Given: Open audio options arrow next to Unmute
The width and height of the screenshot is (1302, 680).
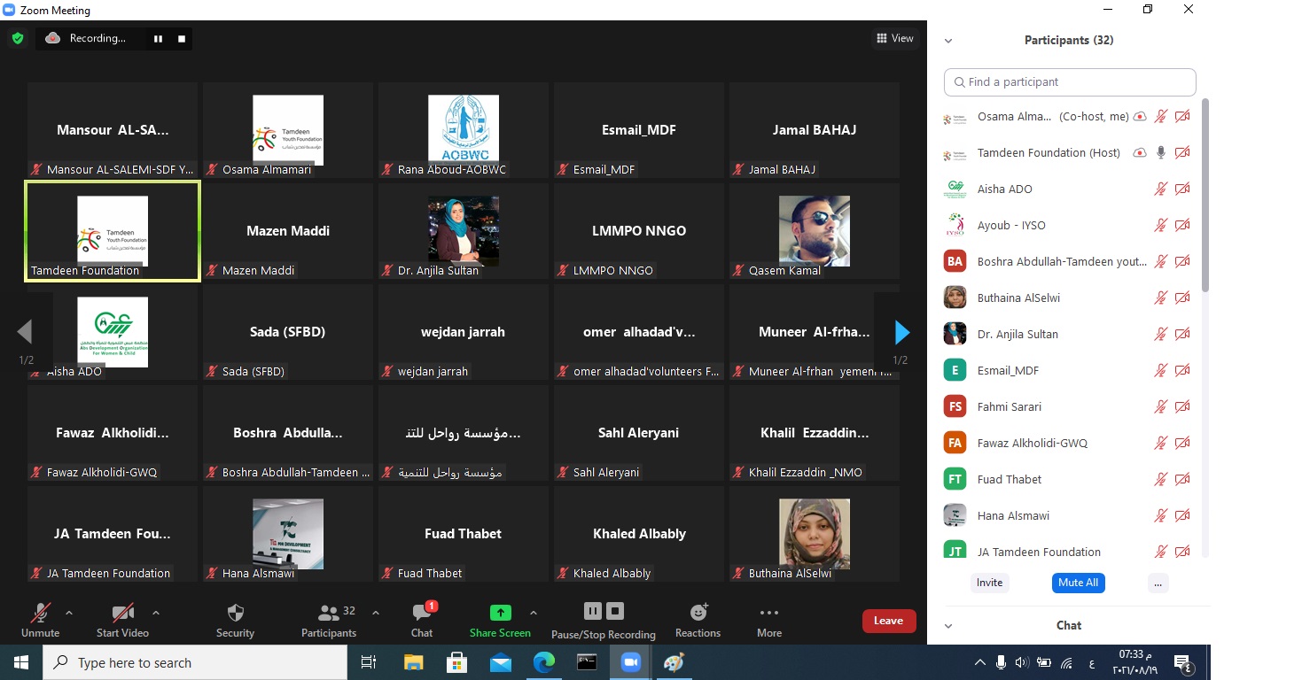Looking at the screenshot, I should 69,612.
